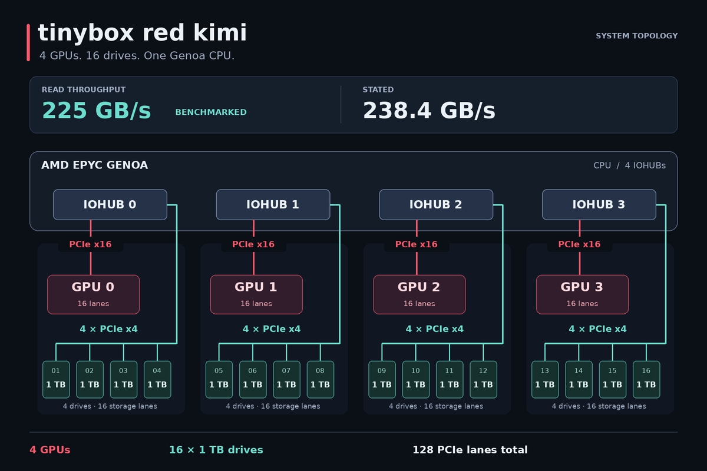Click drive 09 tile

click(x=382, y=379)
